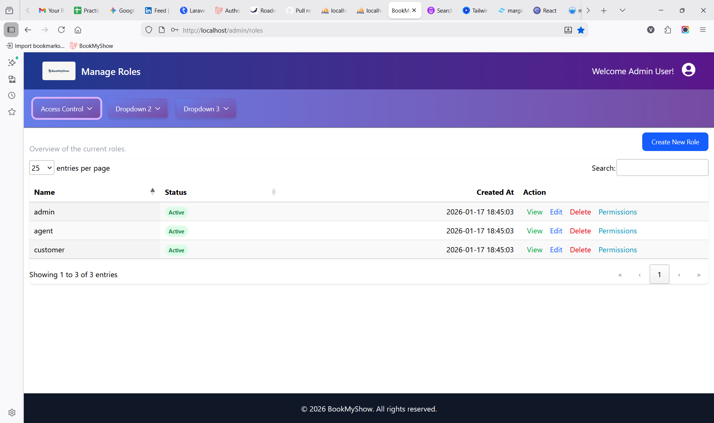Bookmark star icon in address bar

[x=581, y=30]
